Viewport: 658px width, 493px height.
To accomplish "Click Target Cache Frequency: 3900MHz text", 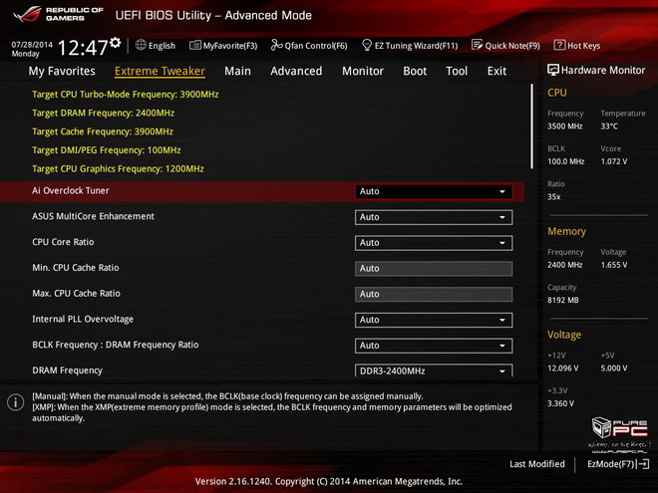I will 103,131.
